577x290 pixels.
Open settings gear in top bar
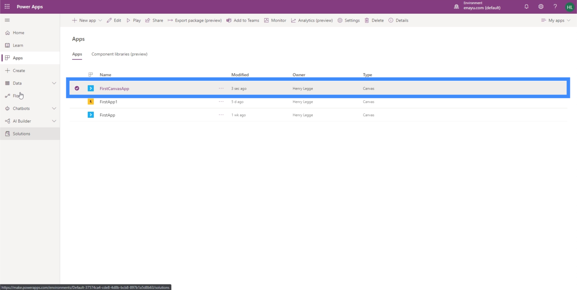[x=541, y=7]
